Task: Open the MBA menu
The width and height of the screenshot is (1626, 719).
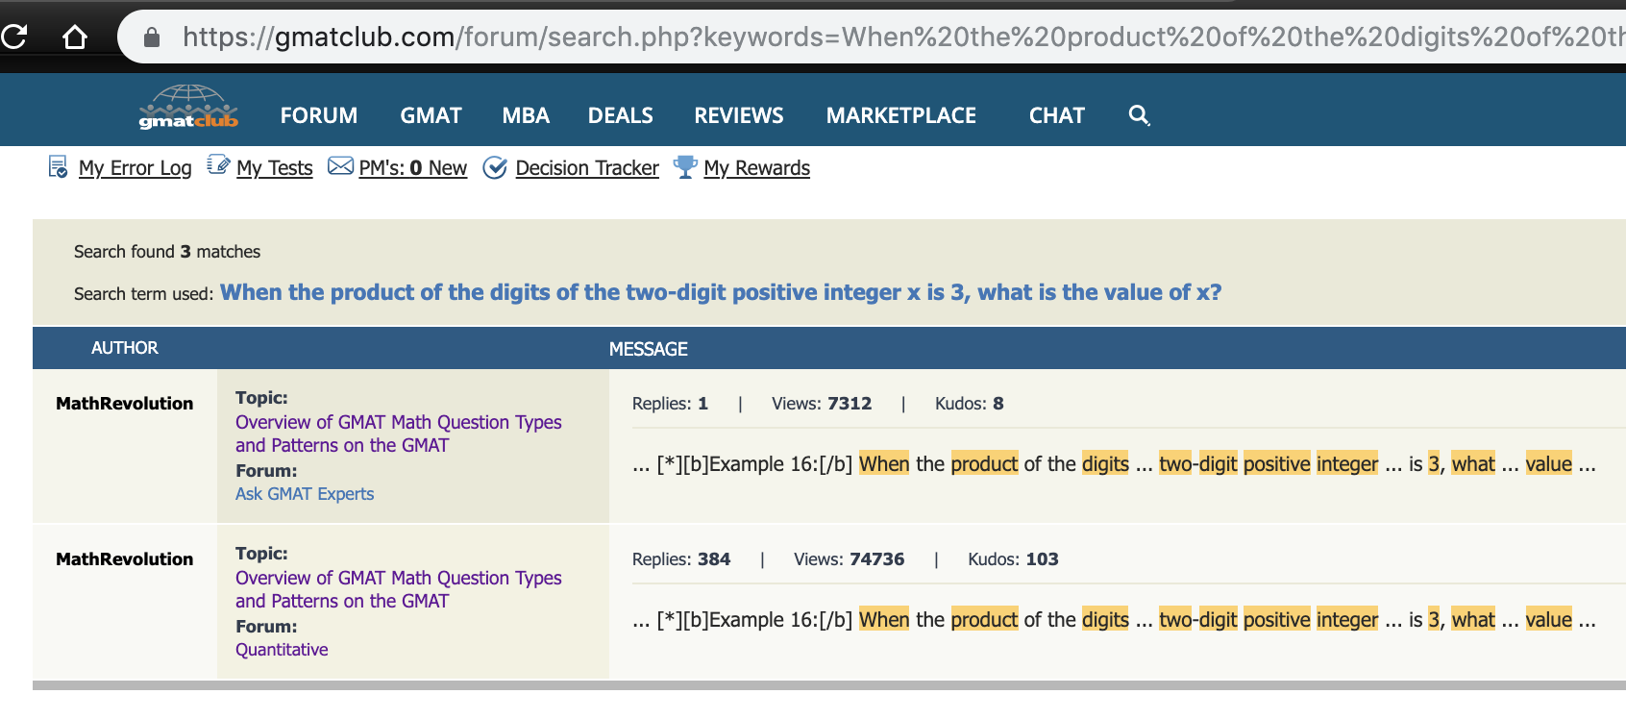Action: tap(526, 115)
